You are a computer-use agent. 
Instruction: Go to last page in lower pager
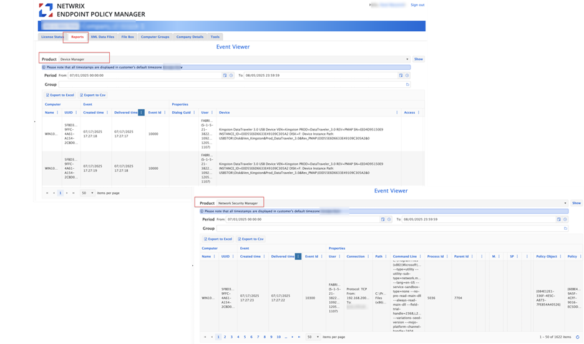click(299, 337)
